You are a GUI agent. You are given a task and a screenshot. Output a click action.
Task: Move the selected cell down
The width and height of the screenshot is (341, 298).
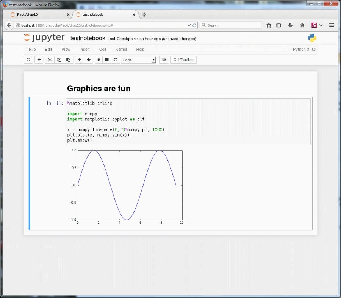(88, 59)
